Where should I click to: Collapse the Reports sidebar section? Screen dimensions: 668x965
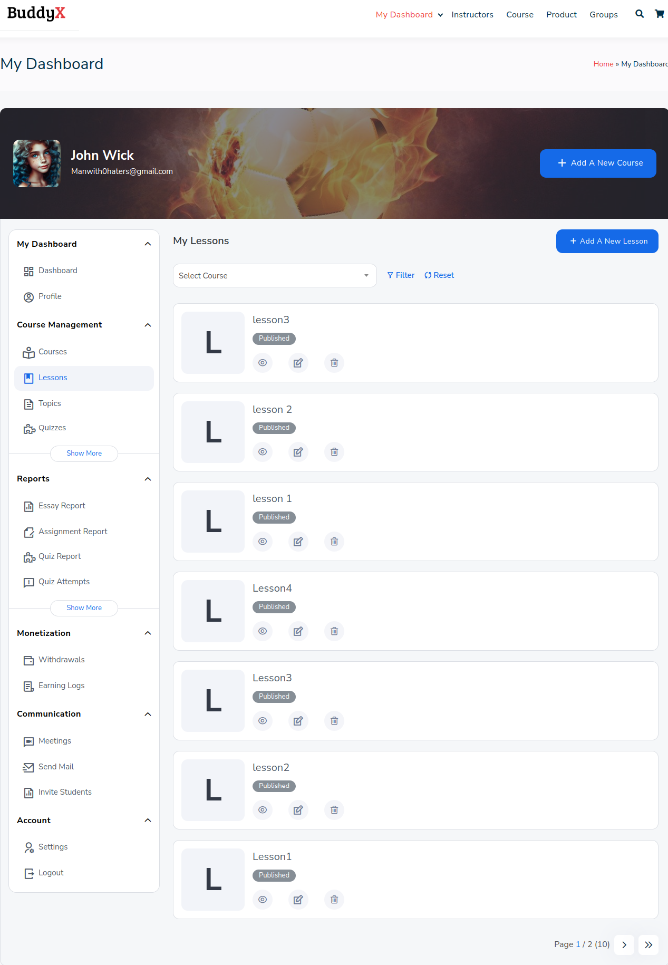pyautogui.click(x=148, y=479)
